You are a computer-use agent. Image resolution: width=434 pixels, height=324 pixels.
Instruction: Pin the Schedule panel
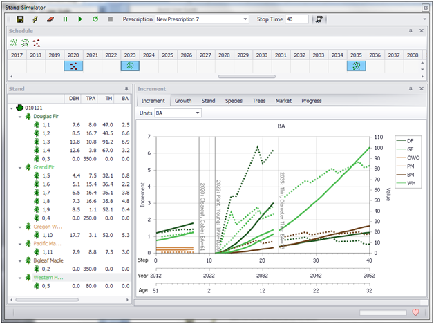click(x=411, y=31)
